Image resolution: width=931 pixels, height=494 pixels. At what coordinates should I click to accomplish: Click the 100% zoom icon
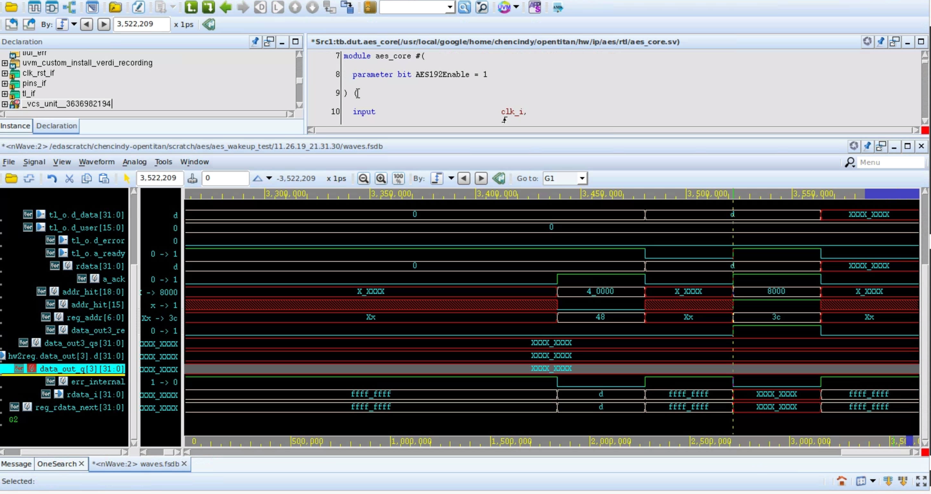(x=398, y=178)
